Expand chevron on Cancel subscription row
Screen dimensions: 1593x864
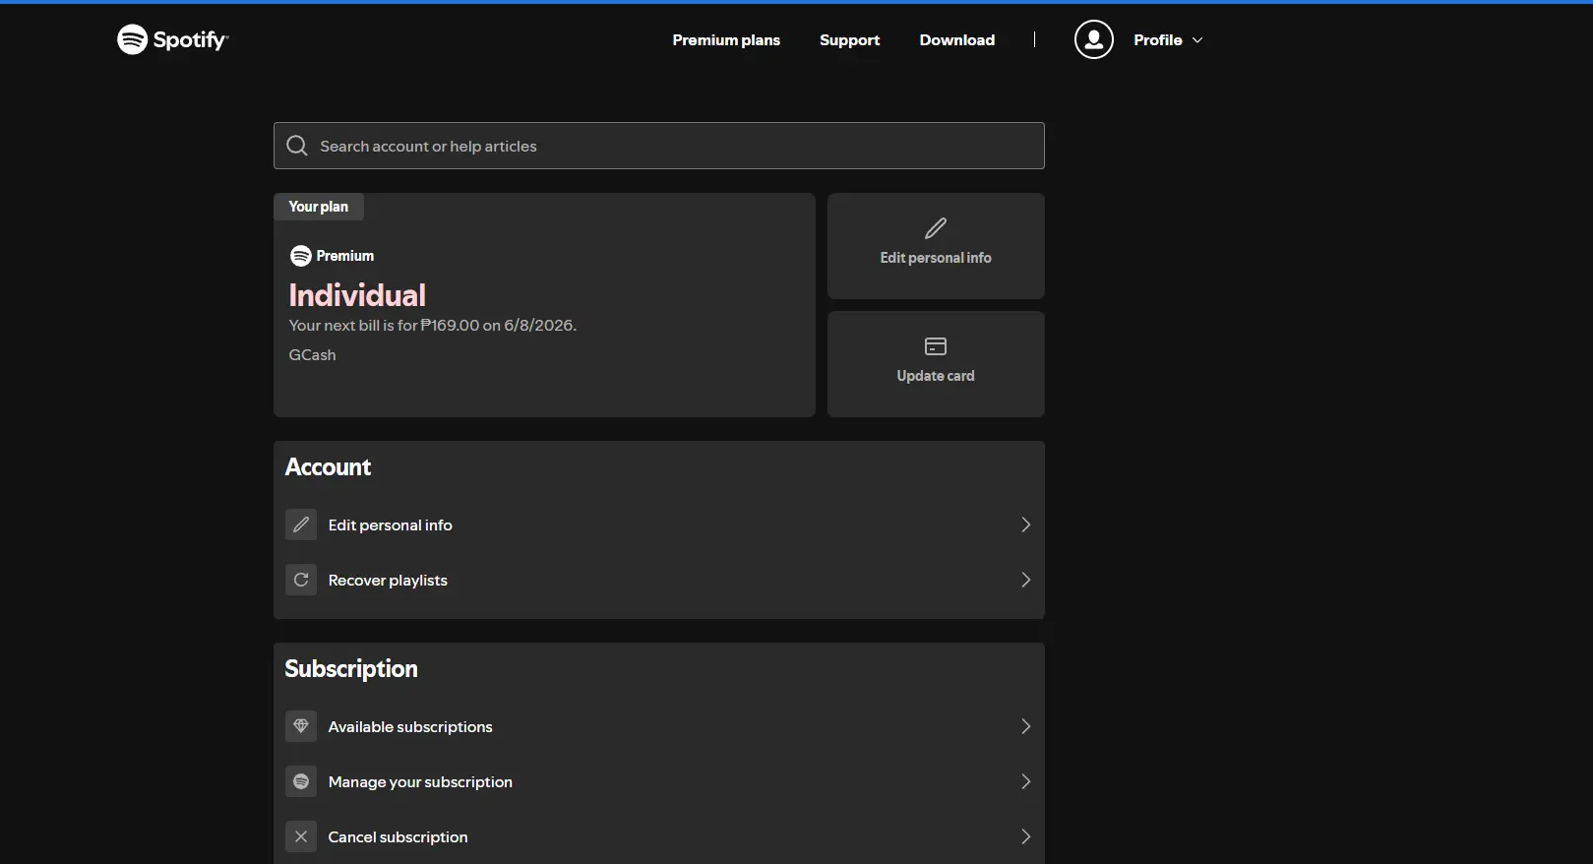point(1025,836)
